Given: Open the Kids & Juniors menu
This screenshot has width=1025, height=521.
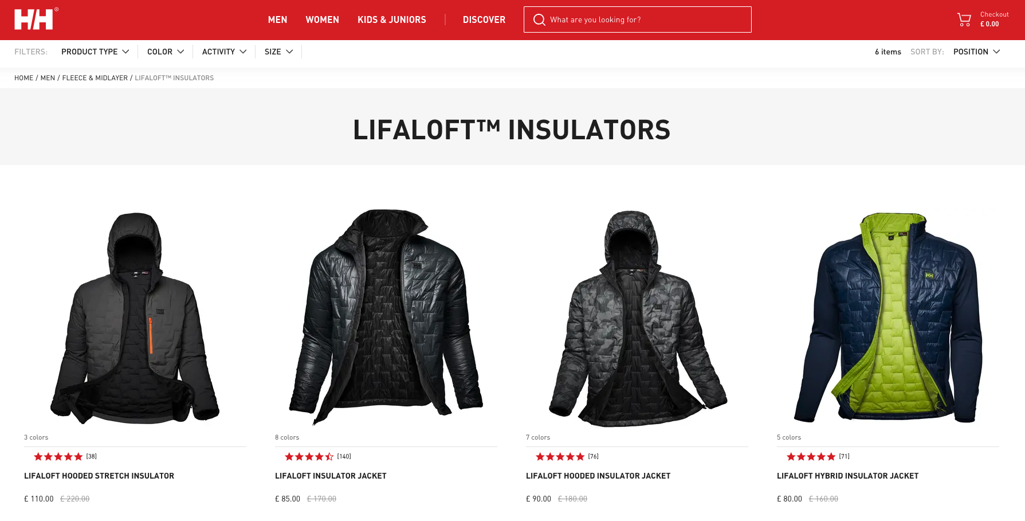Looking at the screenshot, I should pos(392,20).
